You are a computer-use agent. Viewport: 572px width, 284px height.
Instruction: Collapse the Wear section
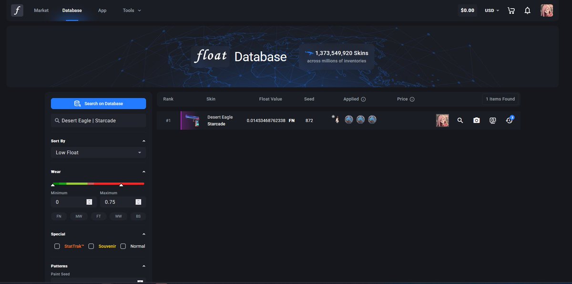pos(144,172)
